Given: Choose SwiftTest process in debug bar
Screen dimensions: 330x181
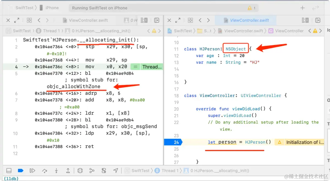Looking at the screenshot, I should pos(137,171).
